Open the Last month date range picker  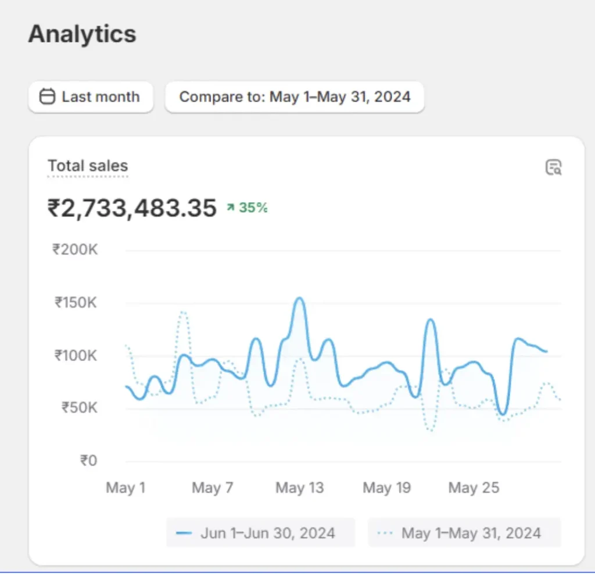pyautogui.click(x=91, y=96)
